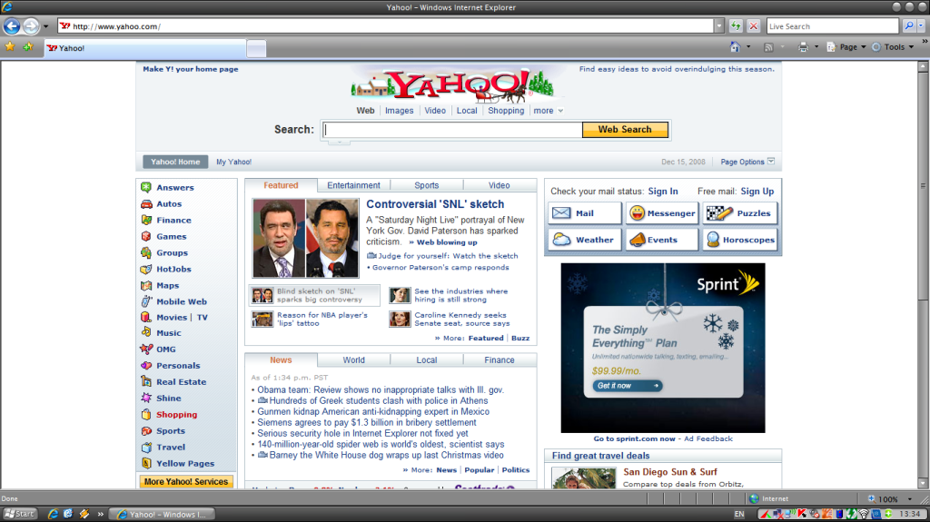The image size is (930, 522).
Task: Click the Puzzles crossword icon
Action: click(x=719, y=213)
